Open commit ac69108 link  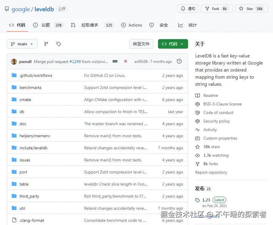tap(141, 62)
